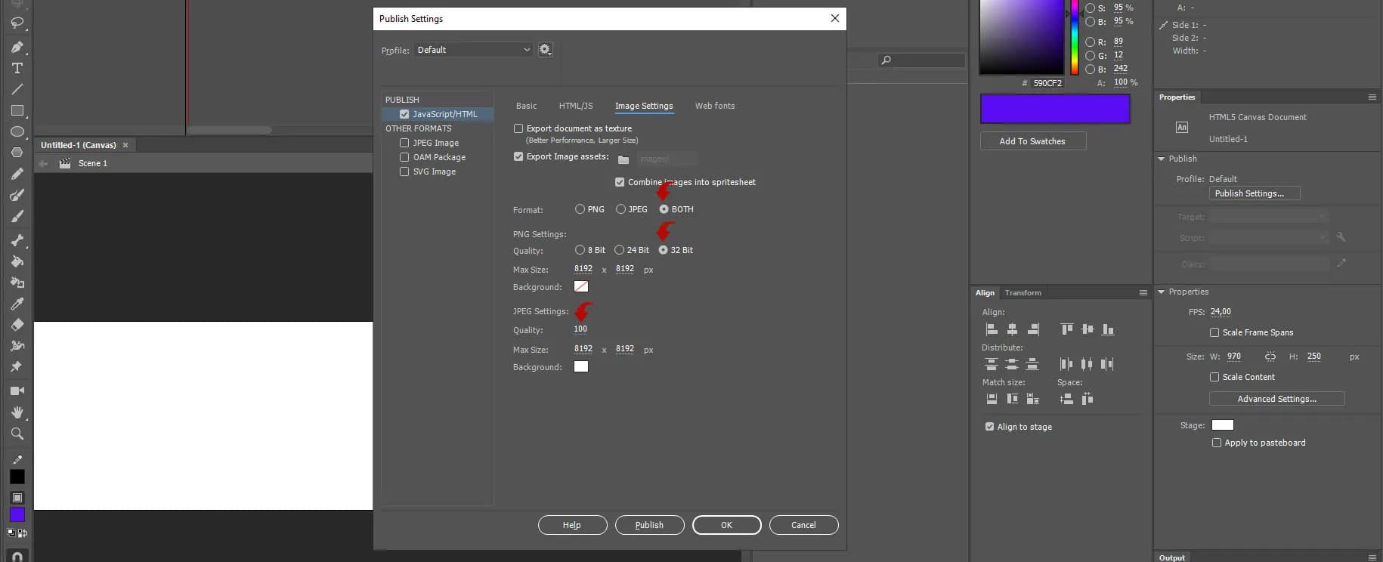Toggle JavaScript/HTML publish checkbox
This screenshot has height=562, width=1383.
tap(404, 114)
